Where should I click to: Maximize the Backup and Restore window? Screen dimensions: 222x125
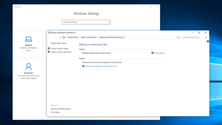point(199,33)
